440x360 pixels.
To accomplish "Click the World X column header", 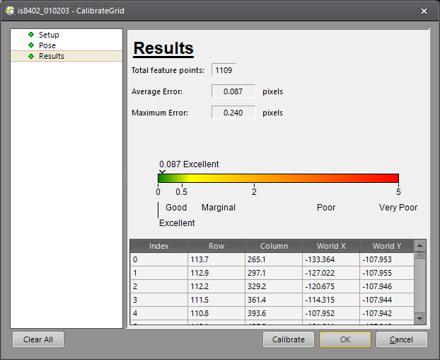I will [330, 246].
